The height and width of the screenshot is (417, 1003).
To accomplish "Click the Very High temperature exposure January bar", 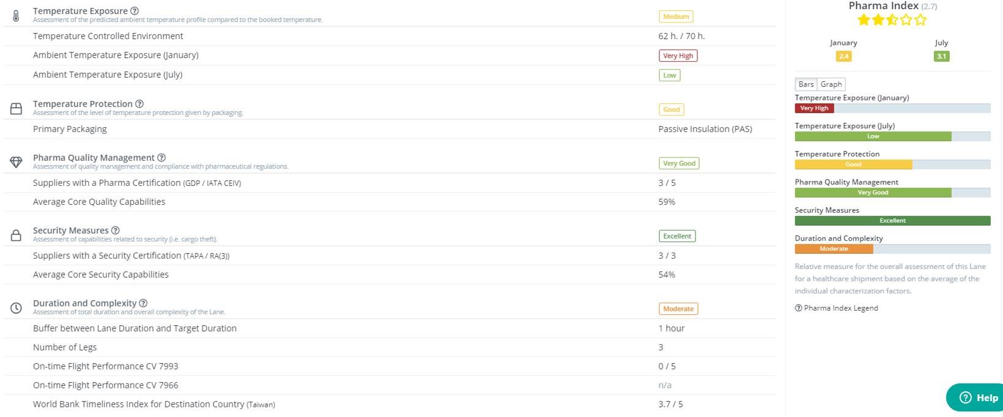I will (814, 108).
